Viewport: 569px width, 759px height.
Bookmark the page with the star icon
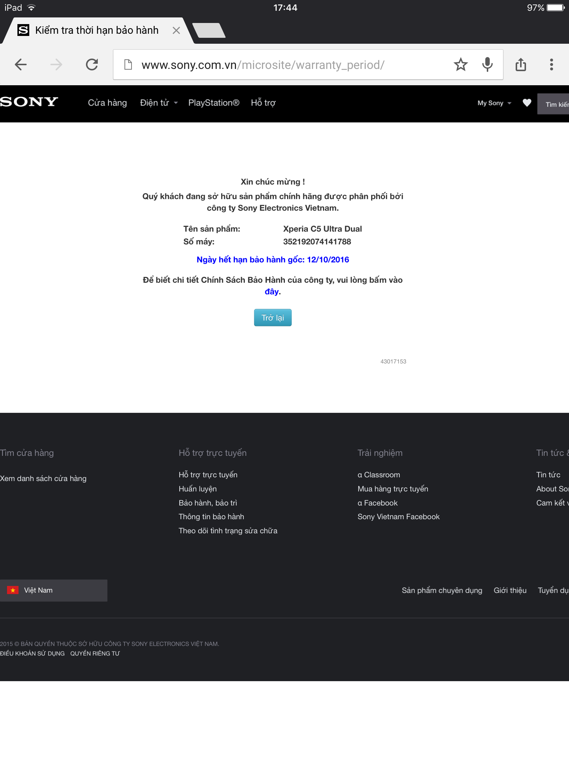(460, 64)
